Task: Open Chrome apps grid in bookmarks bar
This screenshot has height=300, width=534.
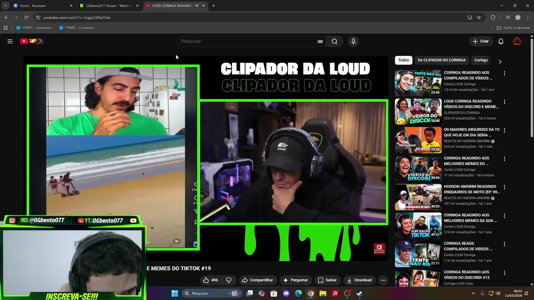Action: tap(5, 28)
